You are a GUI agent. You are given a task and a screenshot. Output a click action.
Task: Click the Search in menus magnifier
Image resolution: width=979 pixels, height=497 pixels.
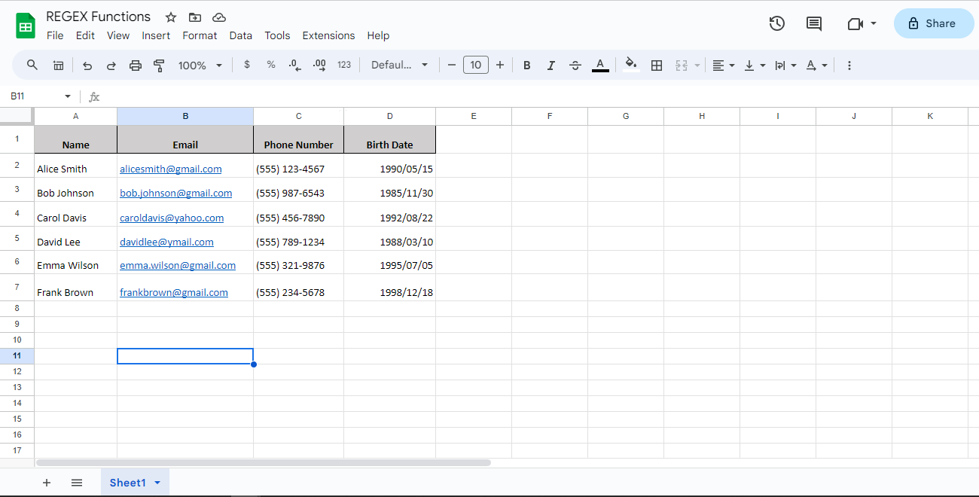point(32,65)
